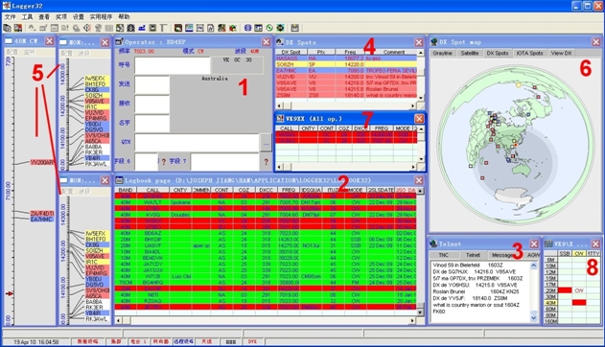This screenshot has width=605, height=347.
Task: Click the Operator window title icon
Action: click(119, 41)
